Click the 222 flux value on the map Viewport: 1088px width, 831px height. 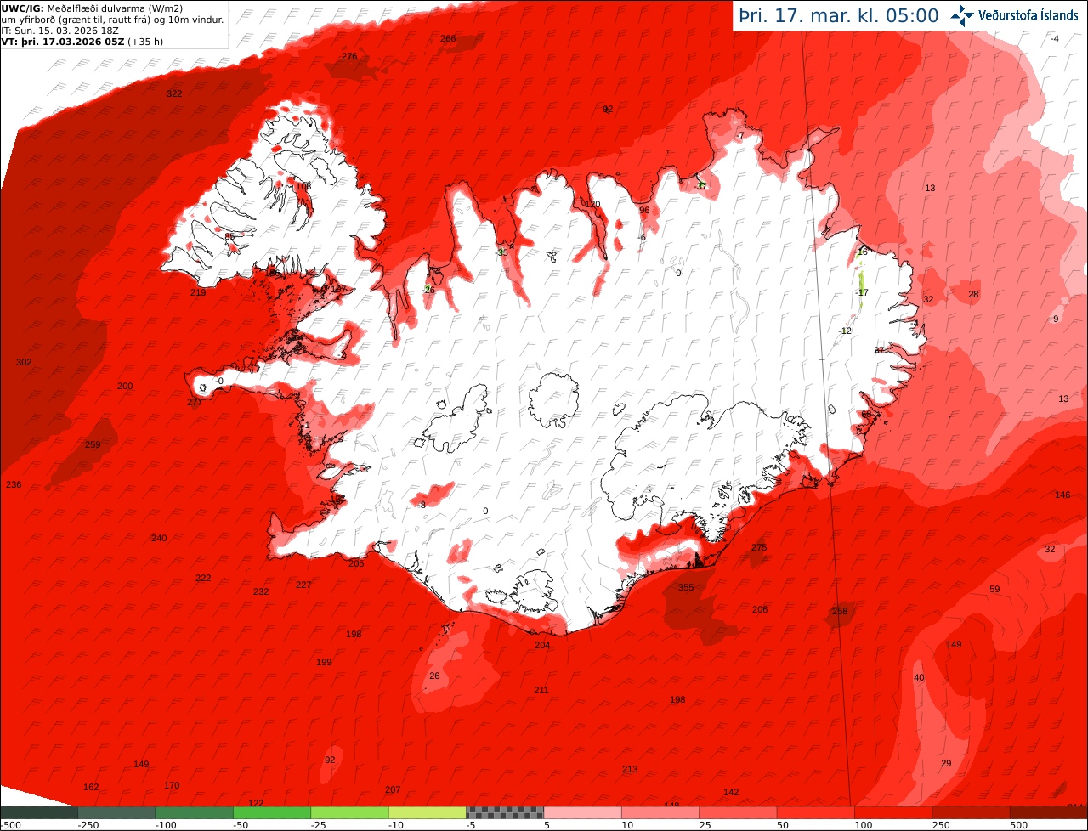203,578
